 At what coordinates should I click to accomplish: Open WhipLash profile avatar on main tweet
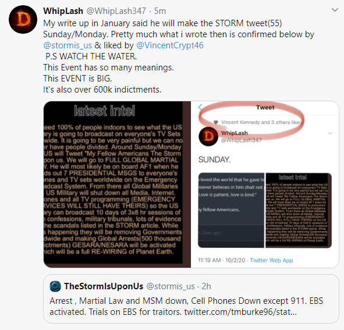[x=23, y=20]
